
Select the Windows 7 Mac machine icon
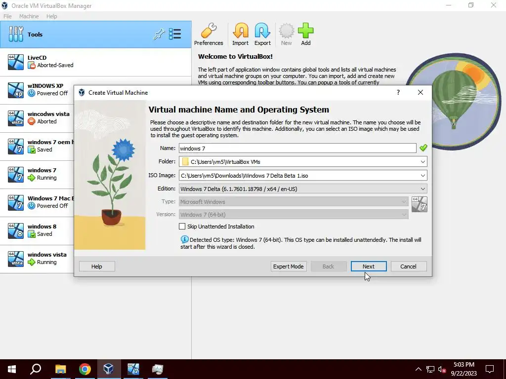click(x=16, y=203)
